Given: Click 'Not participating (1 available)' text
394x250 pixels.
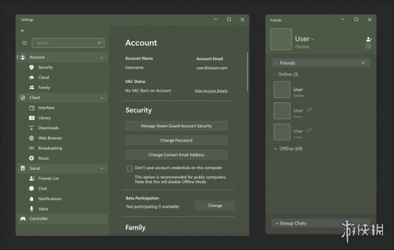Looking at the screenshot, I should 152,207.
